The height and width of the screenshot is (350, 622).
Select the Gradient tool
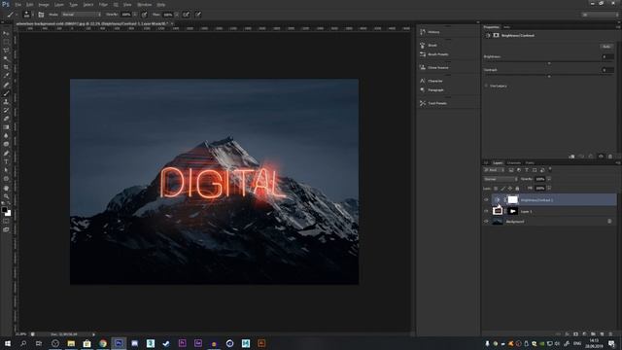(6, 127)
